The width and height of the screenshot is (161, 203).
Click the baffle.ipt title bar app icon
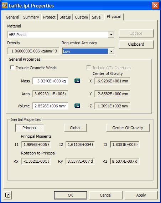(x=5, y=5)
